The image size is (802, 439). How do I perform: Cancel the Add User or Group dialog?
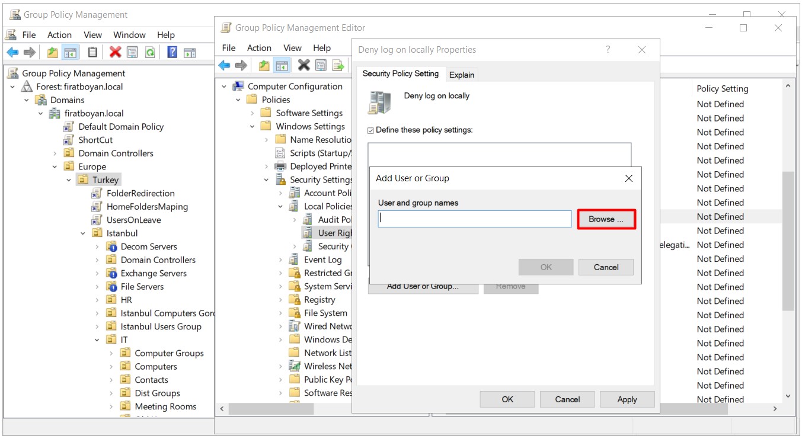[606, 267]
